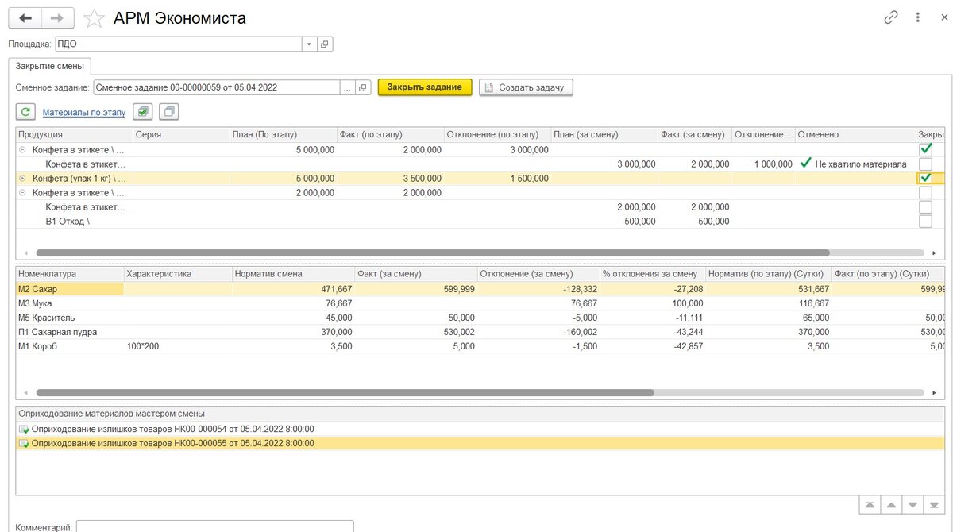The image size is (953, 532).
Task: Open the Площадка ПДО record icon
Action: 325,44
